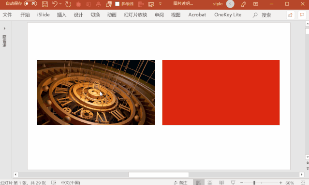Switch to reading view icon
Screen dimensions: 309x185
221,183
